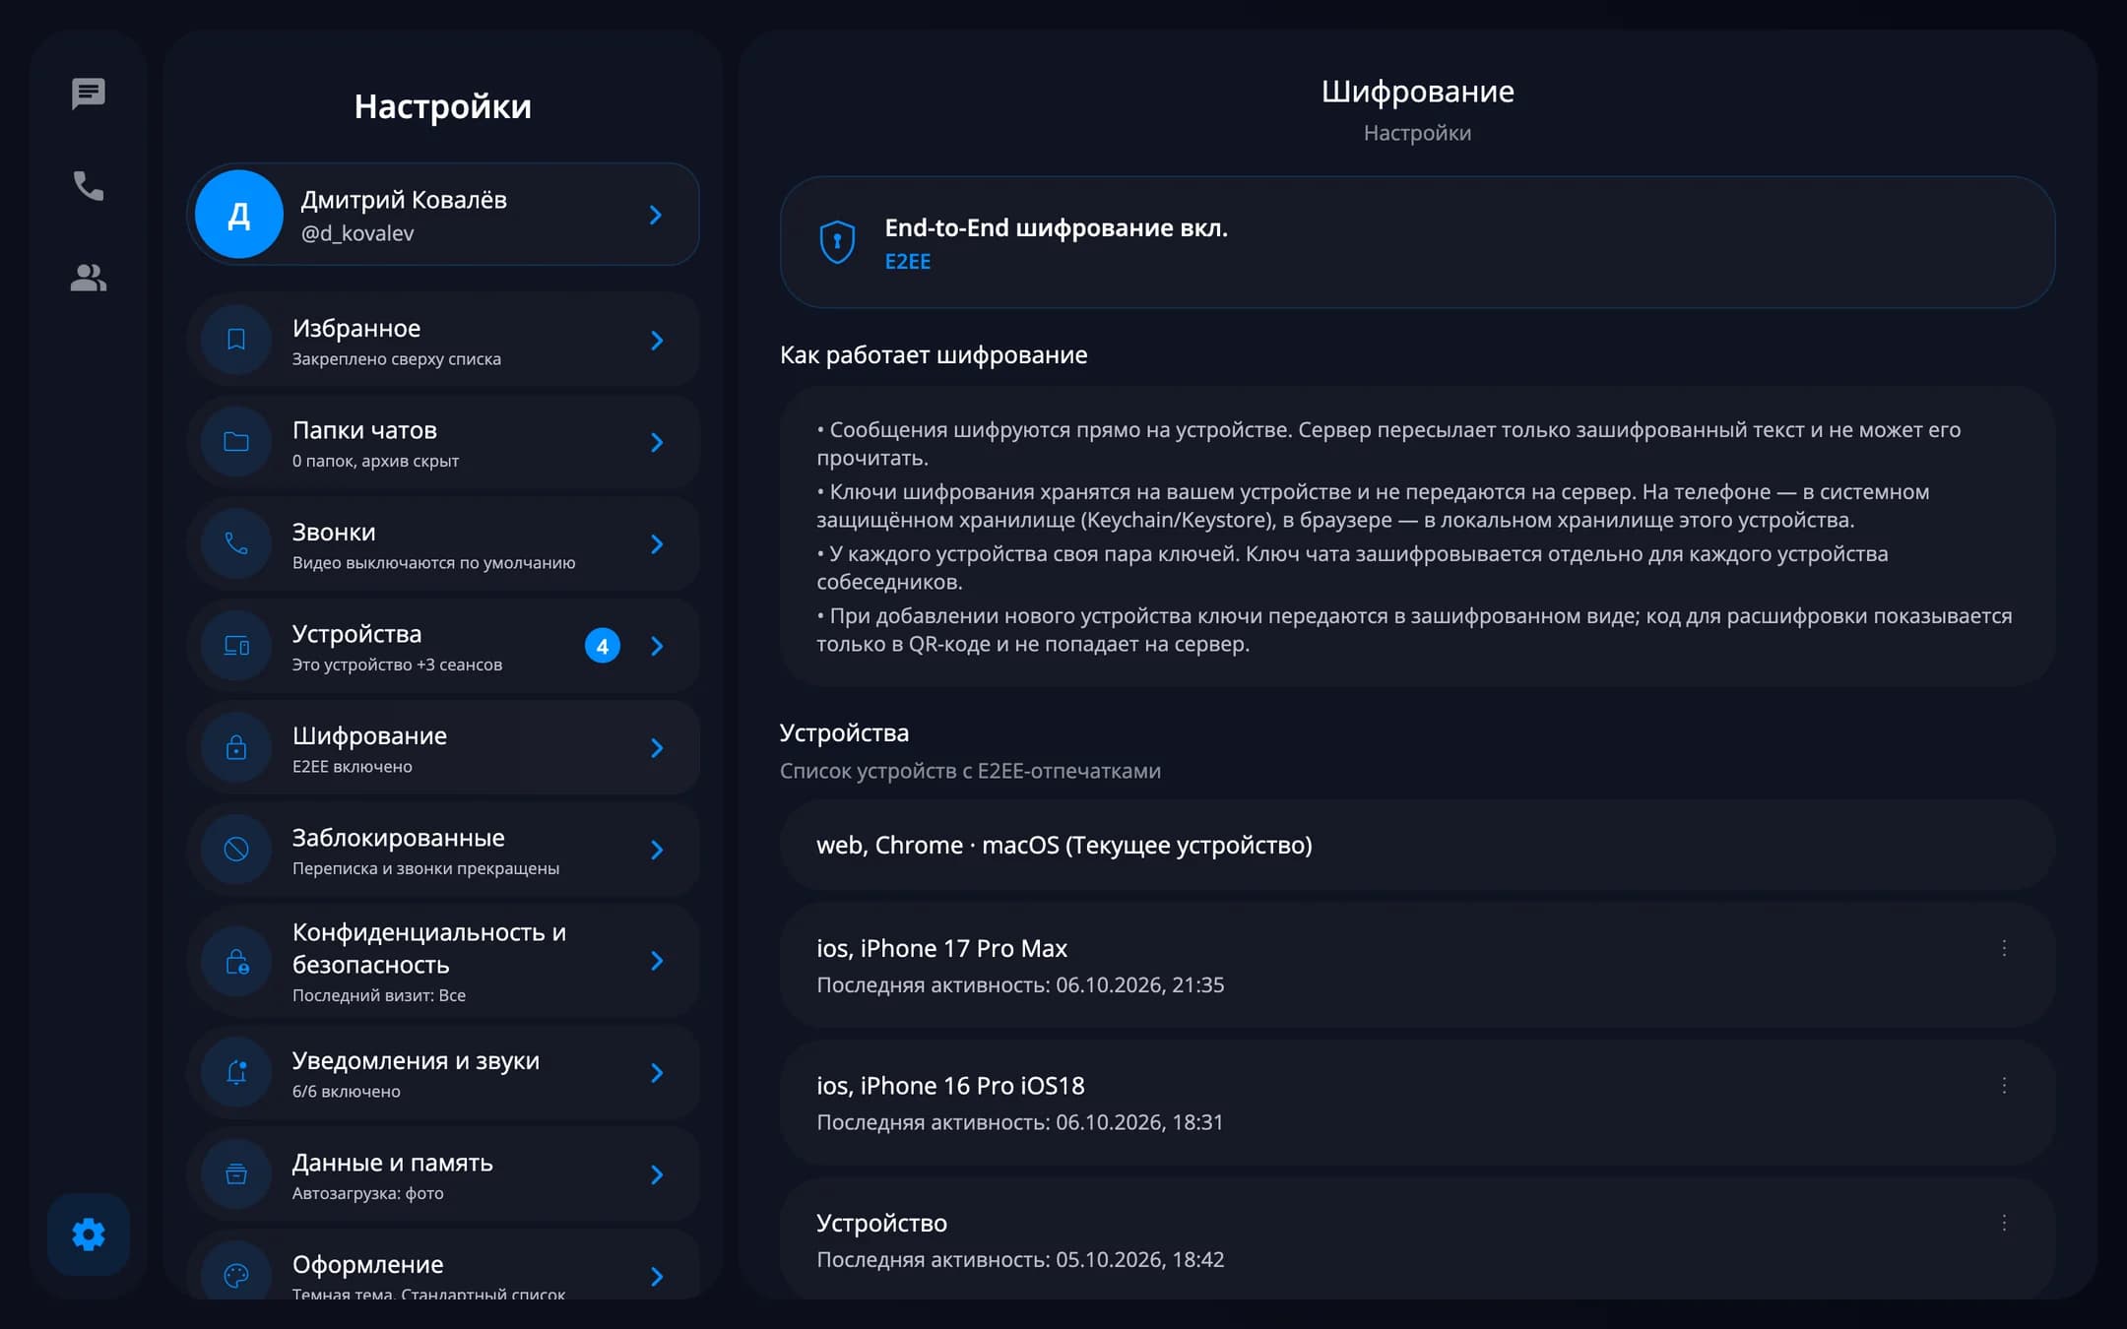Click the blue E2EE label
Viewport: 2127px width, 1329px height.
(x=907, y=262)
